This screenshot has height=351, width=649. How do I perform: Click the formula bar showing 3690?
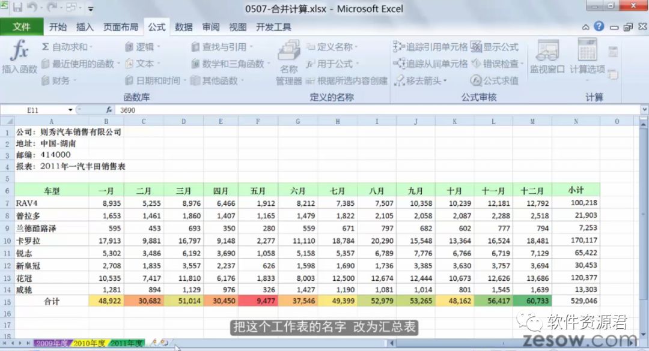tap(361, 110)
